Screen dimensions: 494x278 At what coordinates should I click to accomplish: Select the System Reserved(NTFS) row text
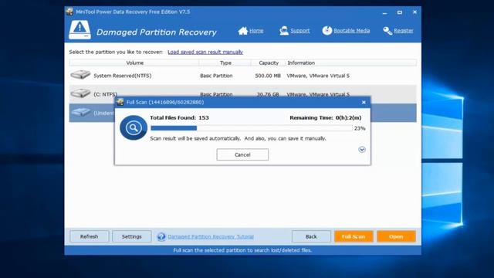pyautogui.click(x=123, y=76)
